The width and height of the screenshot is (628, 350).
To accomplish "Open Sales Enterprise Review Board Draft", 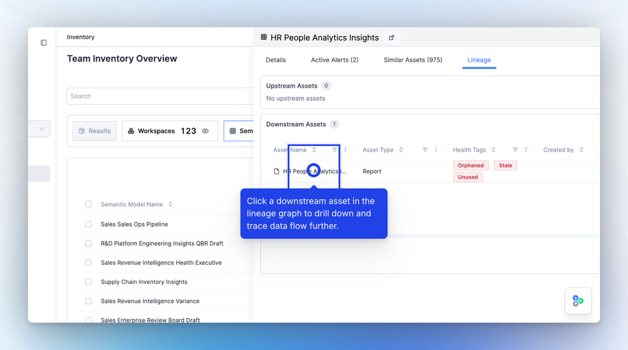I will coord(150,320).
